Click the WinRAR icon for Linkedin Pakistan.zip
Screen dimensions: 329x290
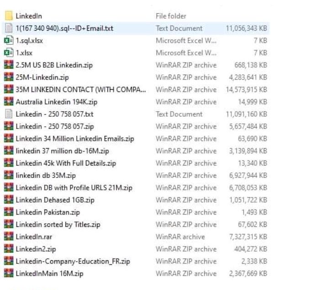point(8,212)
